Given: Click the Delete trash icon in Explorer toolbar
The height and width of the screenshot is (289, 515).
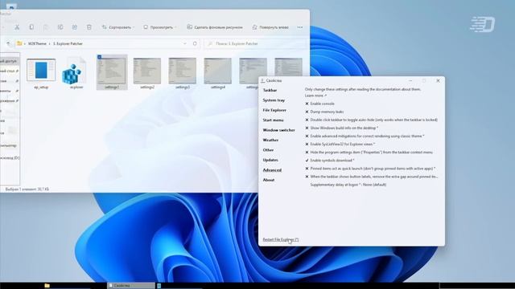Looking at the screenshot, I should (x=89, y=27).
